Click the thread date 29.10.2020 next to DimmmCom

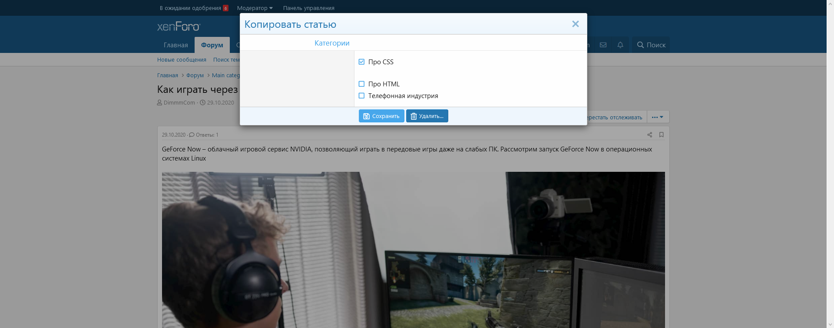221,103
